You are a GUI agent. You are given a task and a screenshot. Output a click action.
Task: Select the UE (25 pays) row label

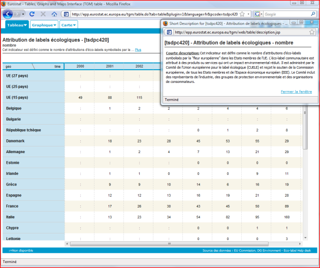click(17, 86)
